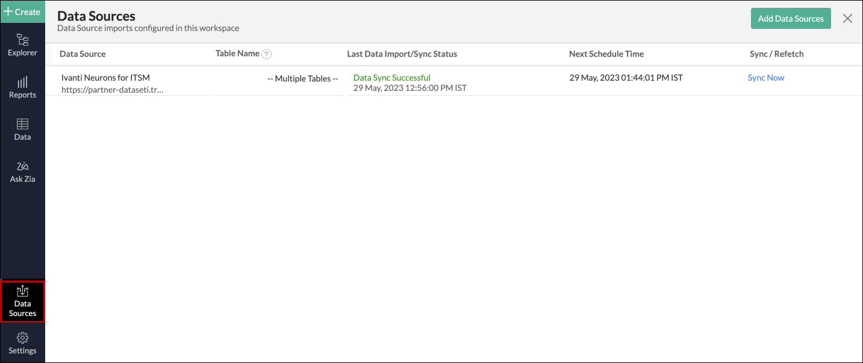Open Ask Zia from the sidebar

click(22, 167)
